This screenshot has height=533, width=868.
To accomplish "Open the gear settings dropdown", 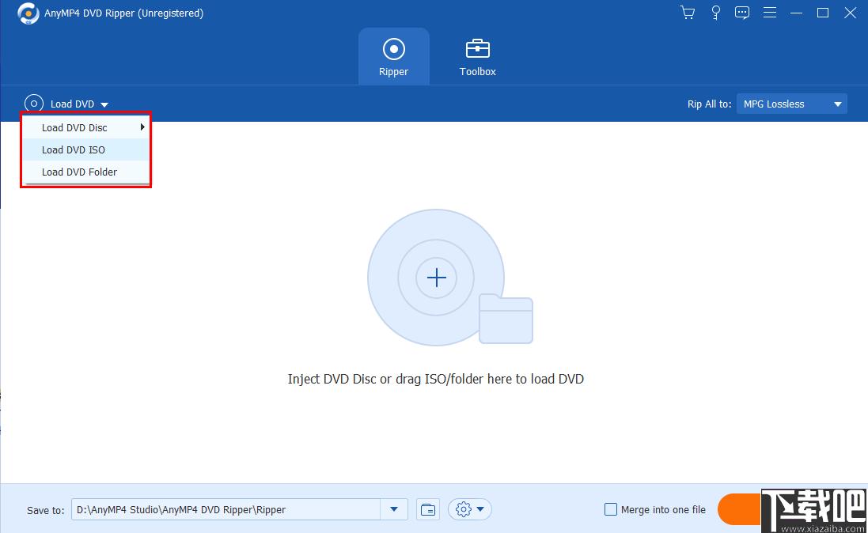I will [469, 509].
